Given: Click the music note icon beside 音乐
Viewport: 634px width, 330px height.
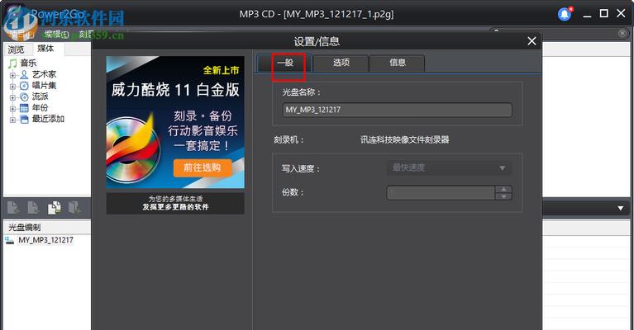Looking at the screenshot, I should (x=12, y=63).
